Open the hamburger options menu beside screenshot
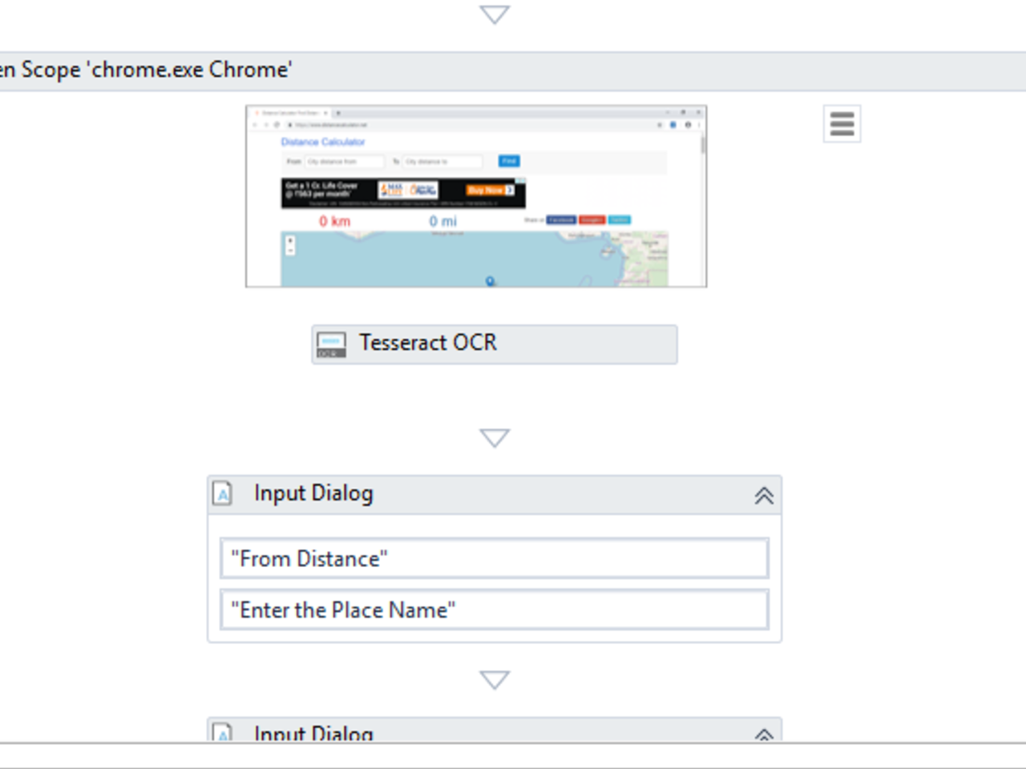Viewport: 1026px width, 769px height. 842,124
